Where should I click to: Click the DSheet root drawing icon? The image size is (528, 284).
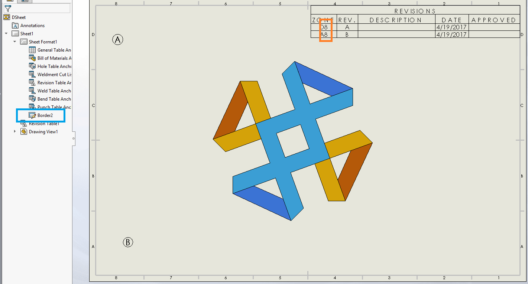pos(7,17)
